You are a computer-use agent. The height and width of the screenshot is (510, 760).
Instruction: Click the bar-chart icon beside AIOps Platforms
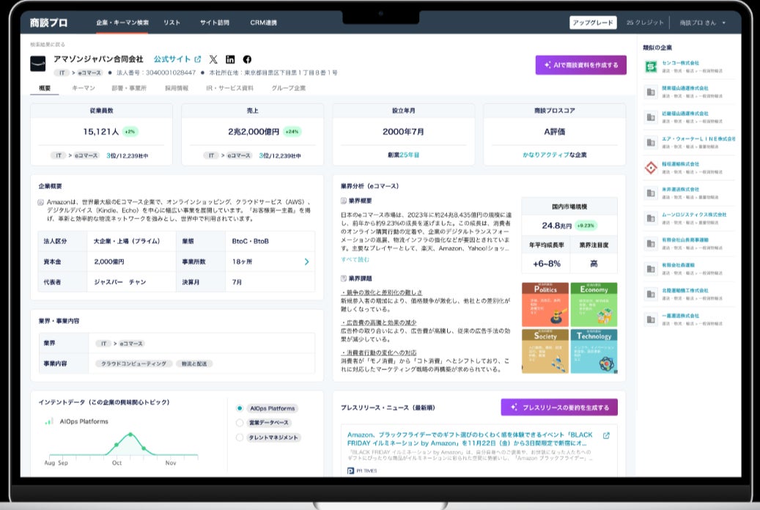coord(49,421)
